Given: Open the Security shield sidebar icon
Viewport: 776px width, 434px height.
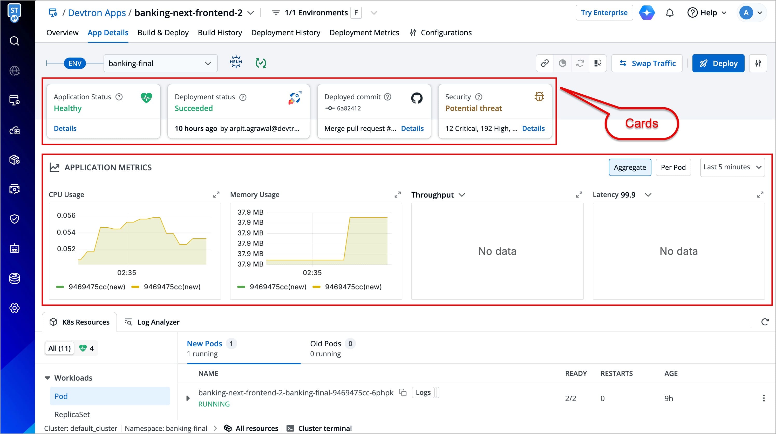Looking at the screenshot, I should click(x=15, y=219).
